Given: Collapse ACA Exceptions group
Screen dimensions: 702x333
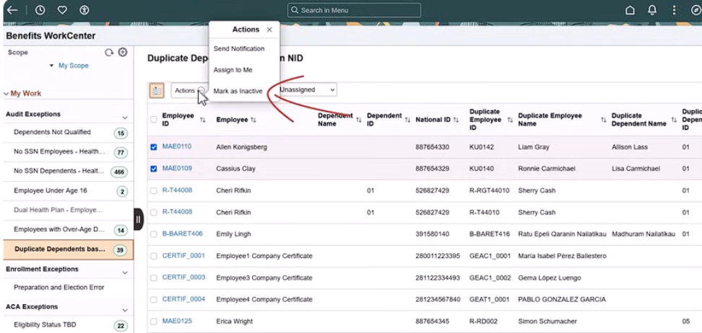Looking at the screenshot, I should (124, 310).
